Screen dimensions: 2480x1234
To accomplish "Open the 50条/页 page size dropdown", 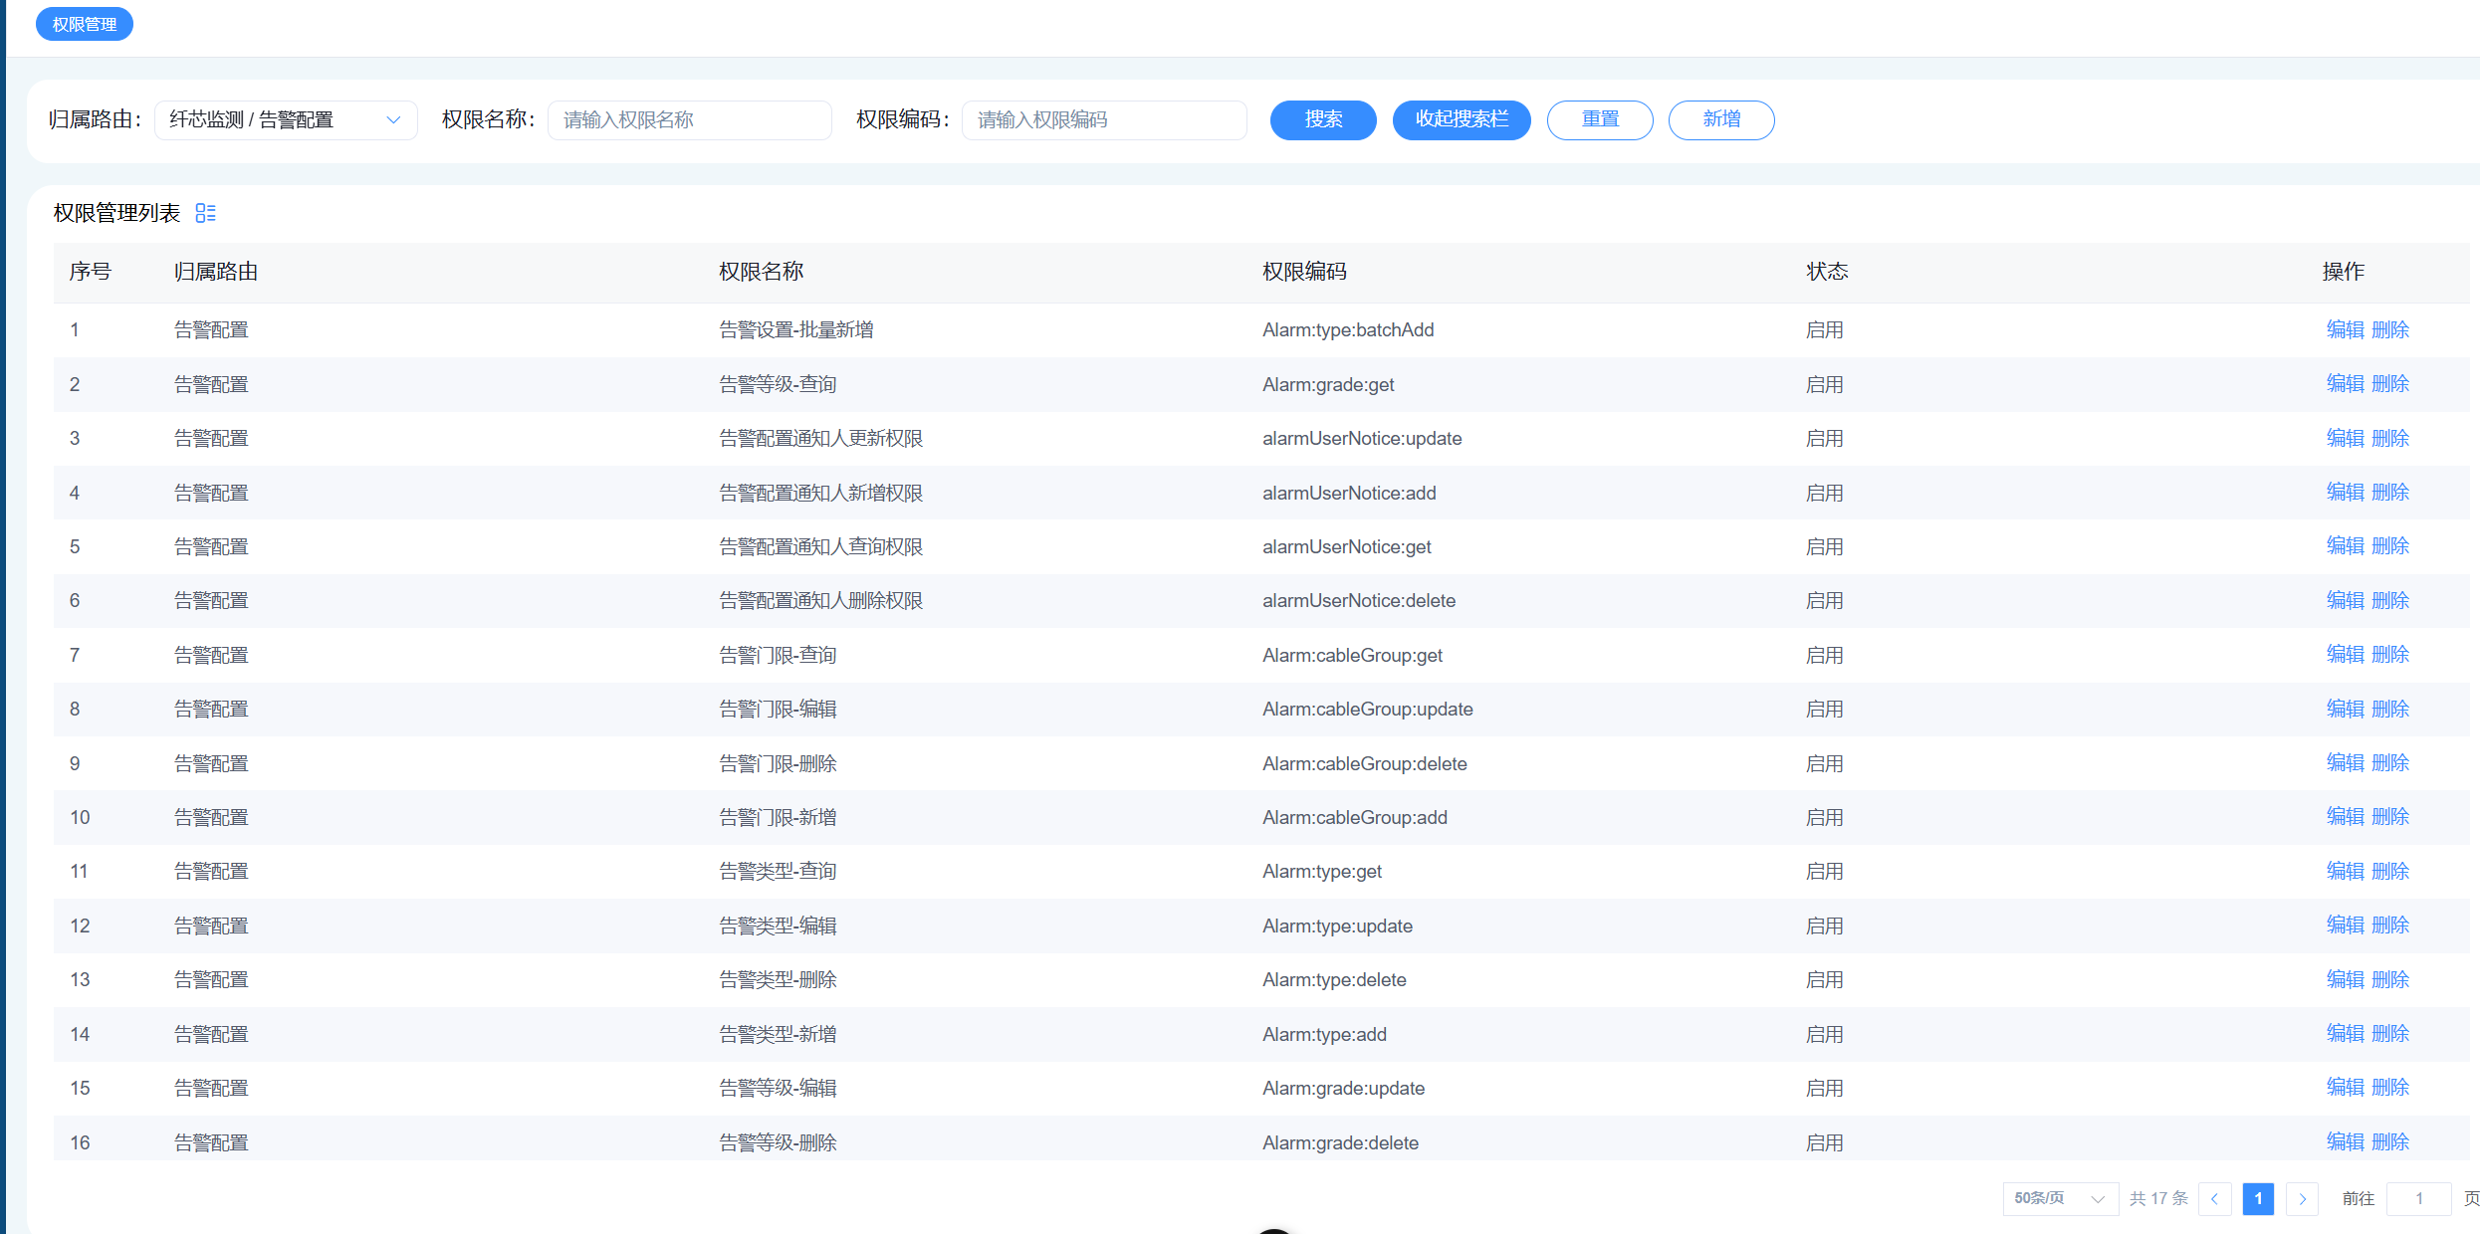I will click(x=2059, y=1198).
